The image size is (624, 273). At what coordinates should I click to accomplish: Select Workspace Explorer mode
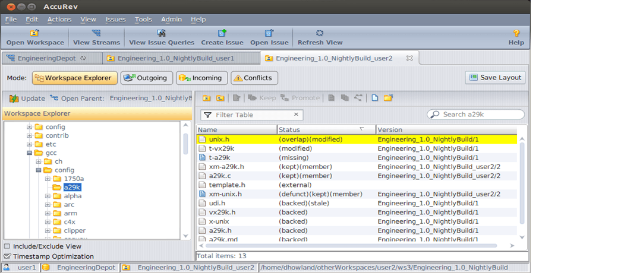(75, 78)
